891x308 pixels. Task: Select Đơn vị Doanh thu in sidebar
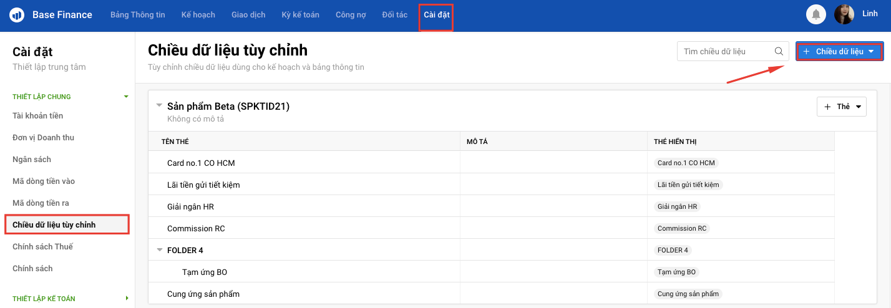tap(44, 137)
